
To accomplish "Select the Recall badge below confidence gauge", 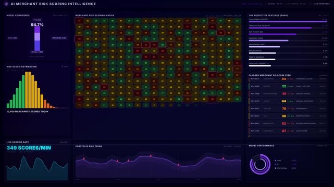I will click(x=38, y=52).
